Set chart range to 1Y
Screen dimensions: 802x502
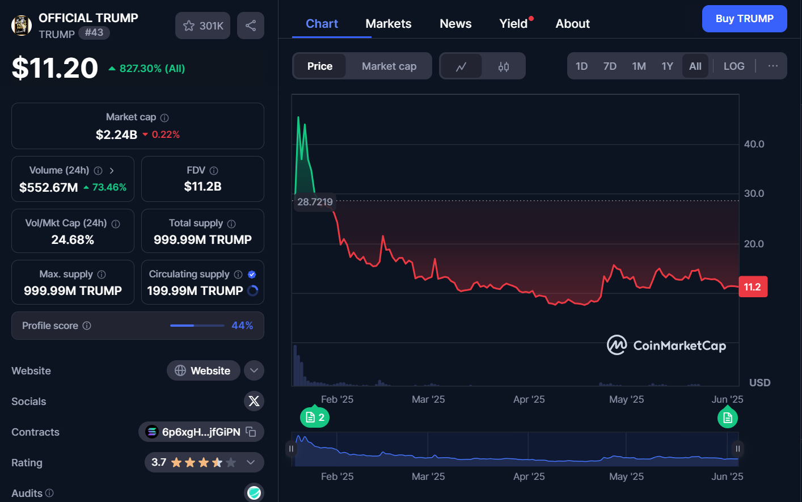pyautogui.click(x=667, y=66)
